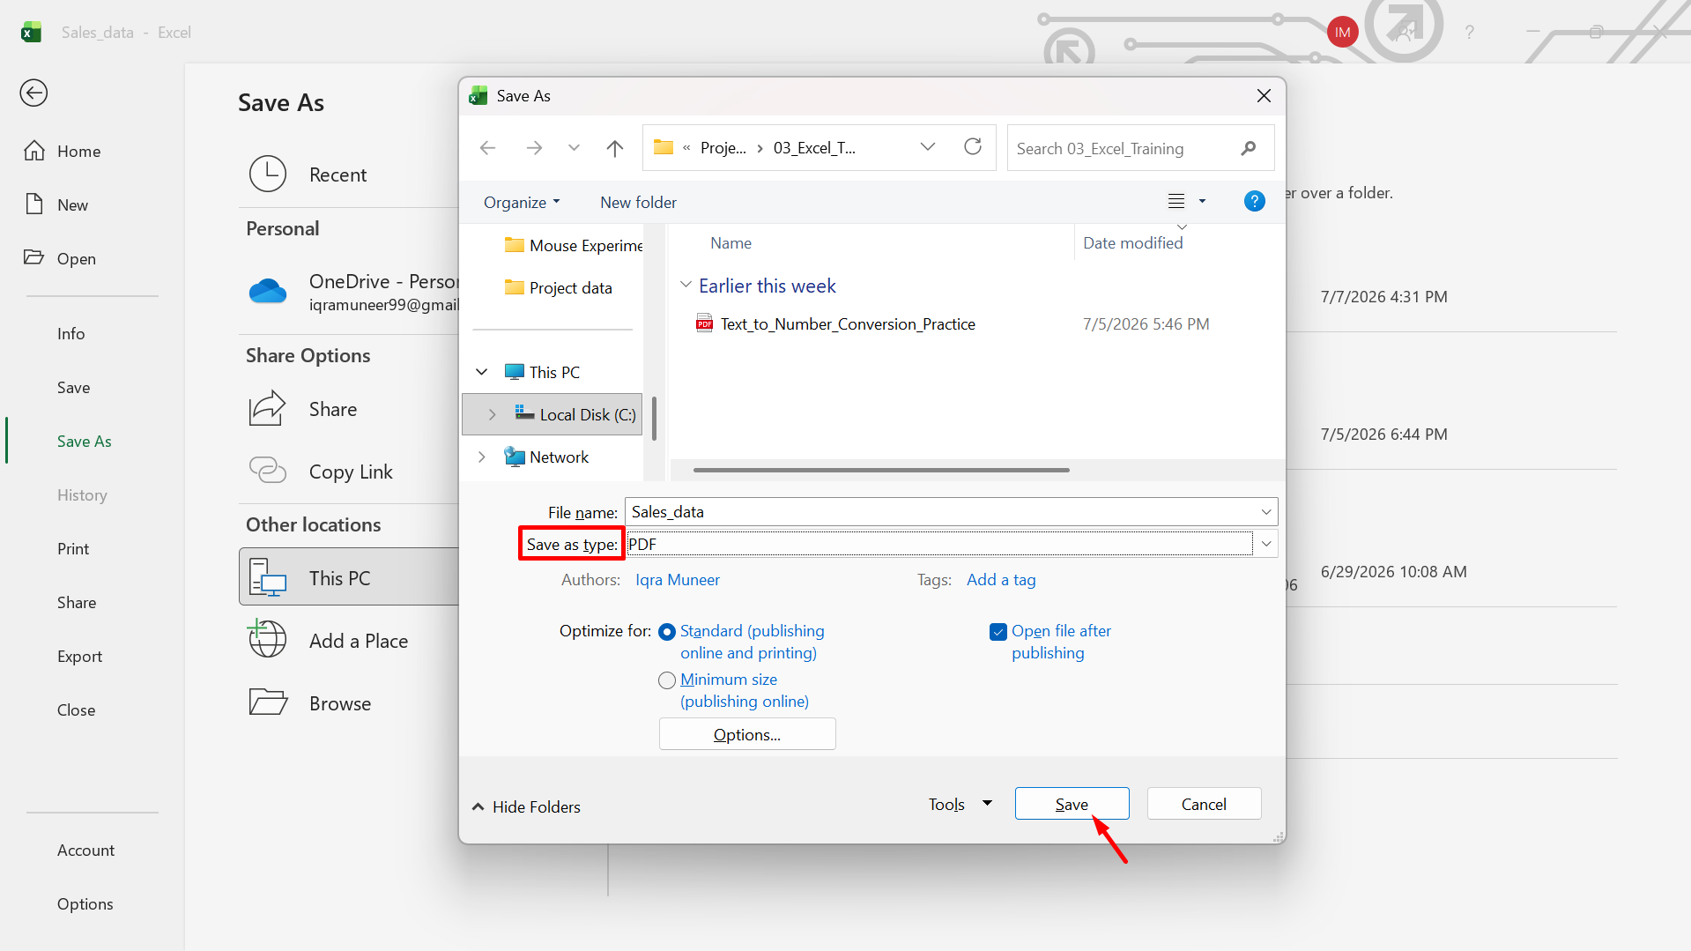Click the 7/7/2026 4:31 PM entry
1691x951 pixels.
click(1383, 296)
